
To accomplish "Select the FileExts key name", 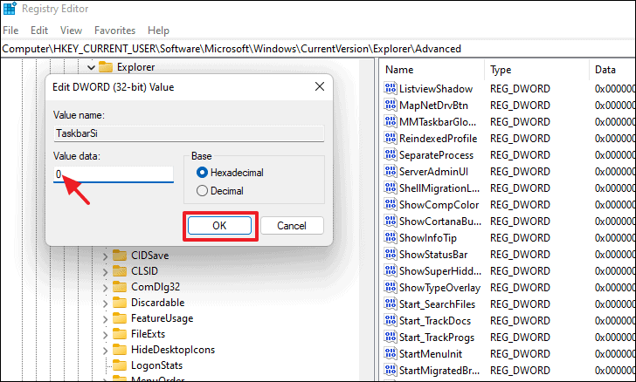I will click(x=148, y=334).
